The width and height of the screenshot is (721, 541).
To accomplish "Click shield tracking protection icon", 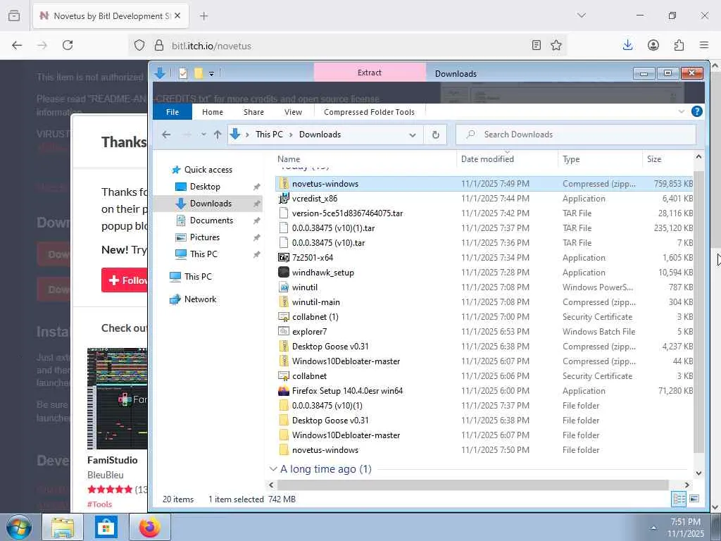I will click(139, 45).
